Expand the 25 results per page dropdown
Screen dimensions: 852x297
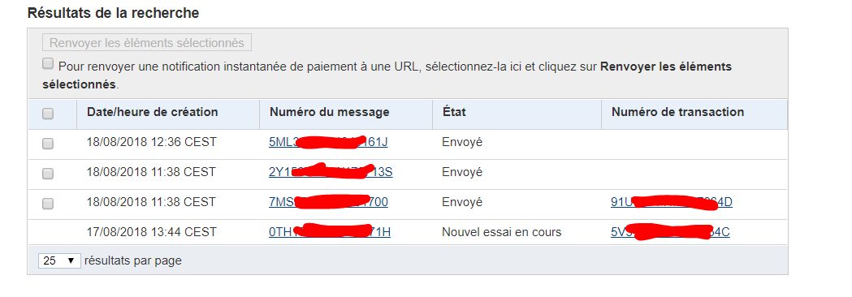pos(59,260)
